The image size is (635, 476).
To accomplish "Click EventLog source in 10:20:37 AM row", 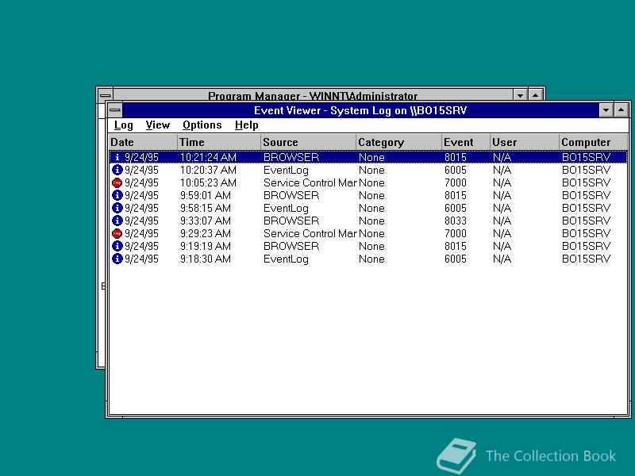I will (x=286, y=171).
